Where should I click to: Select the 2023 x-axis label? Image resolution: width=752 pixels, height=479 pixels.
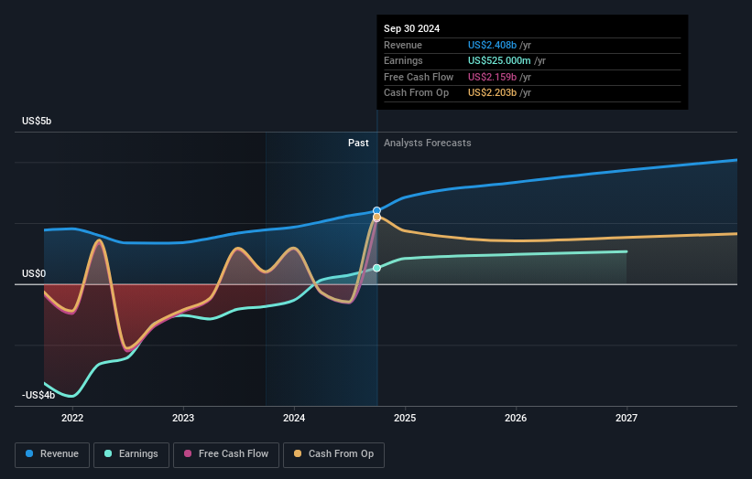point(183,418)
